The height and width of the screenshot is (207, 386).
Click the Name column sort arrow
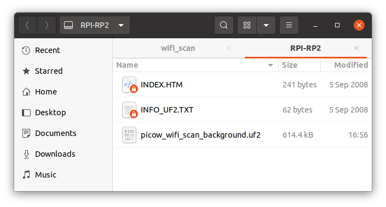tap(270, 66)
